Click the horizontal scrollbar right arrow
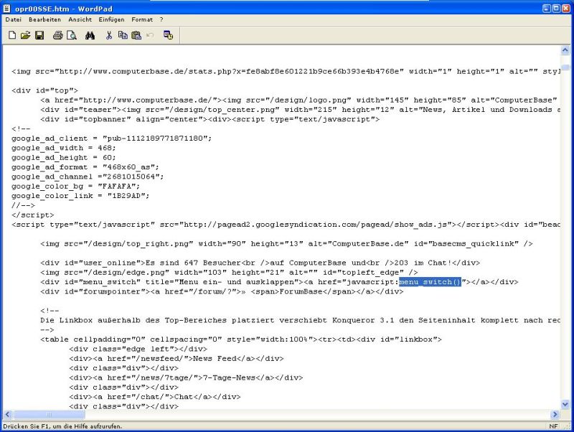The image size is (574, 432). click(x=555, y=415)
